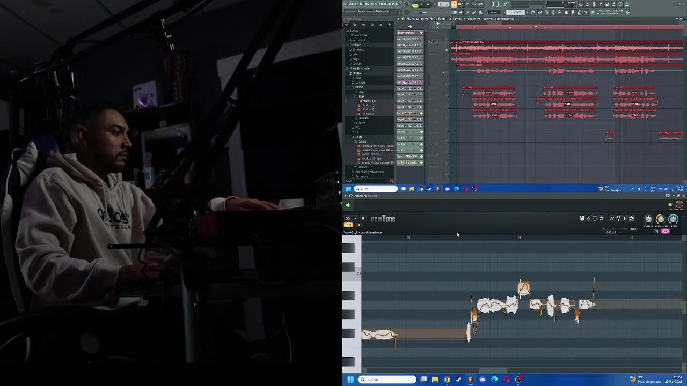Expand the Backup folder in browser
This screenshot has height=386, width=687.
click(x=354, y=31)
